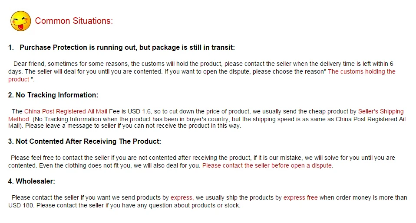
Task: Click the Purchase Protection section heading
Action: click(x=122, y=47)
